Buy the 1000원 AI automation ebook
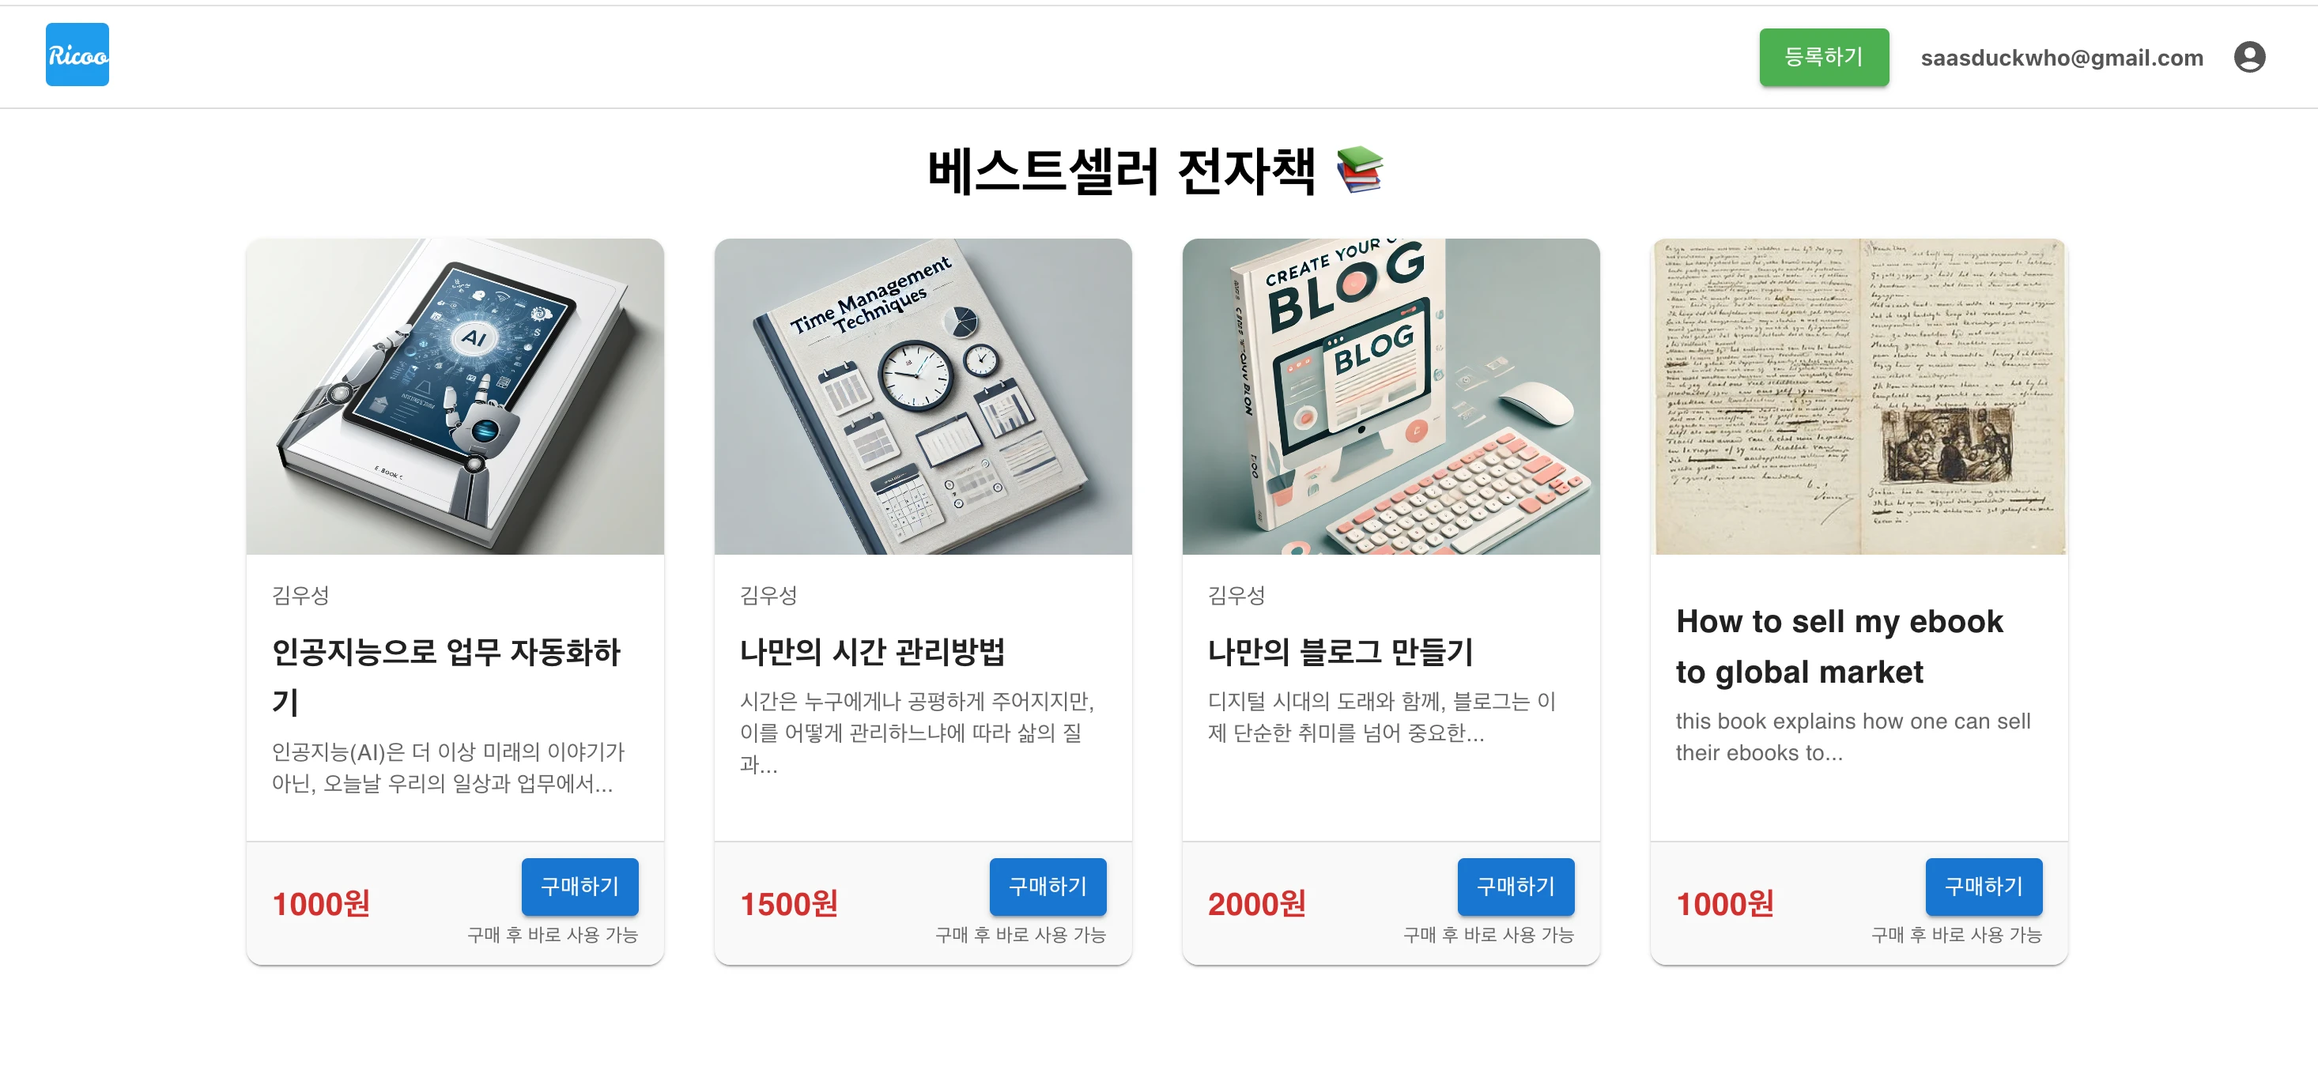This screenshot has height=1081, width=2318. pyautogui.click(x=579, y=887)
